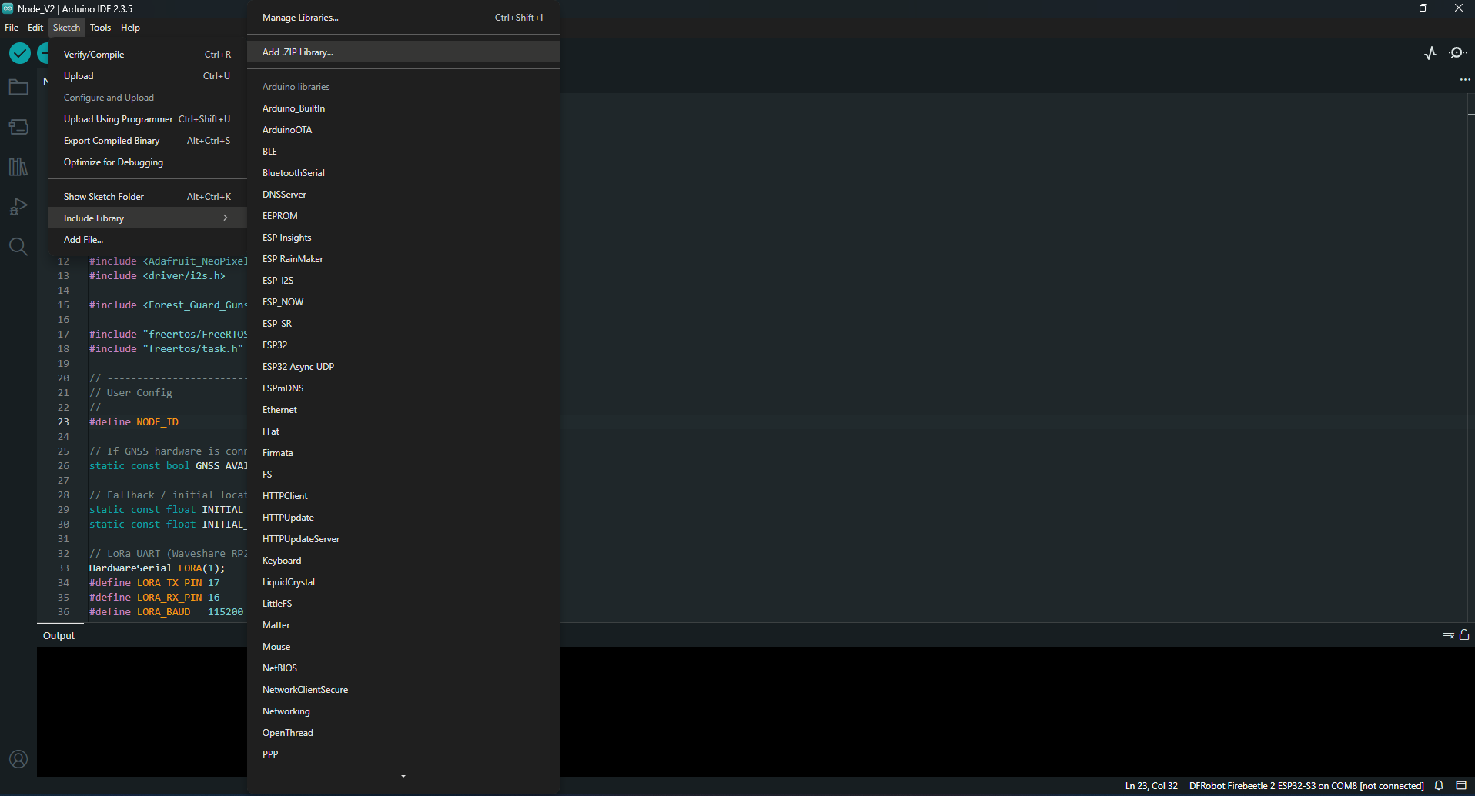Include the BluetoothSerial library
Screen dimensions: 1475x796
coord(403,173)
